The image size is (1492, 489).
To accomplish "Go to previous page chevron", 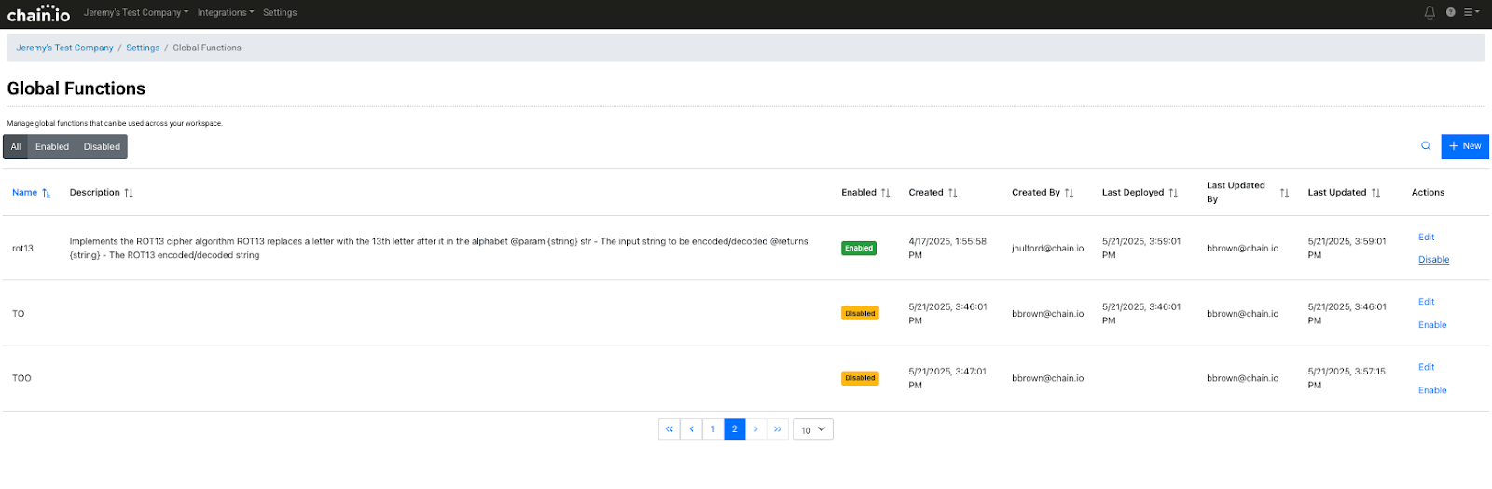I will 691,429.
